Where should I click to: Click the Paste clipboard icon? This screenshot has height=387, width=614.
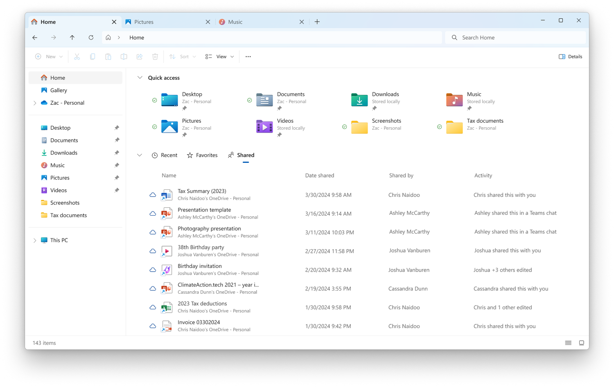tap(108, 56)
